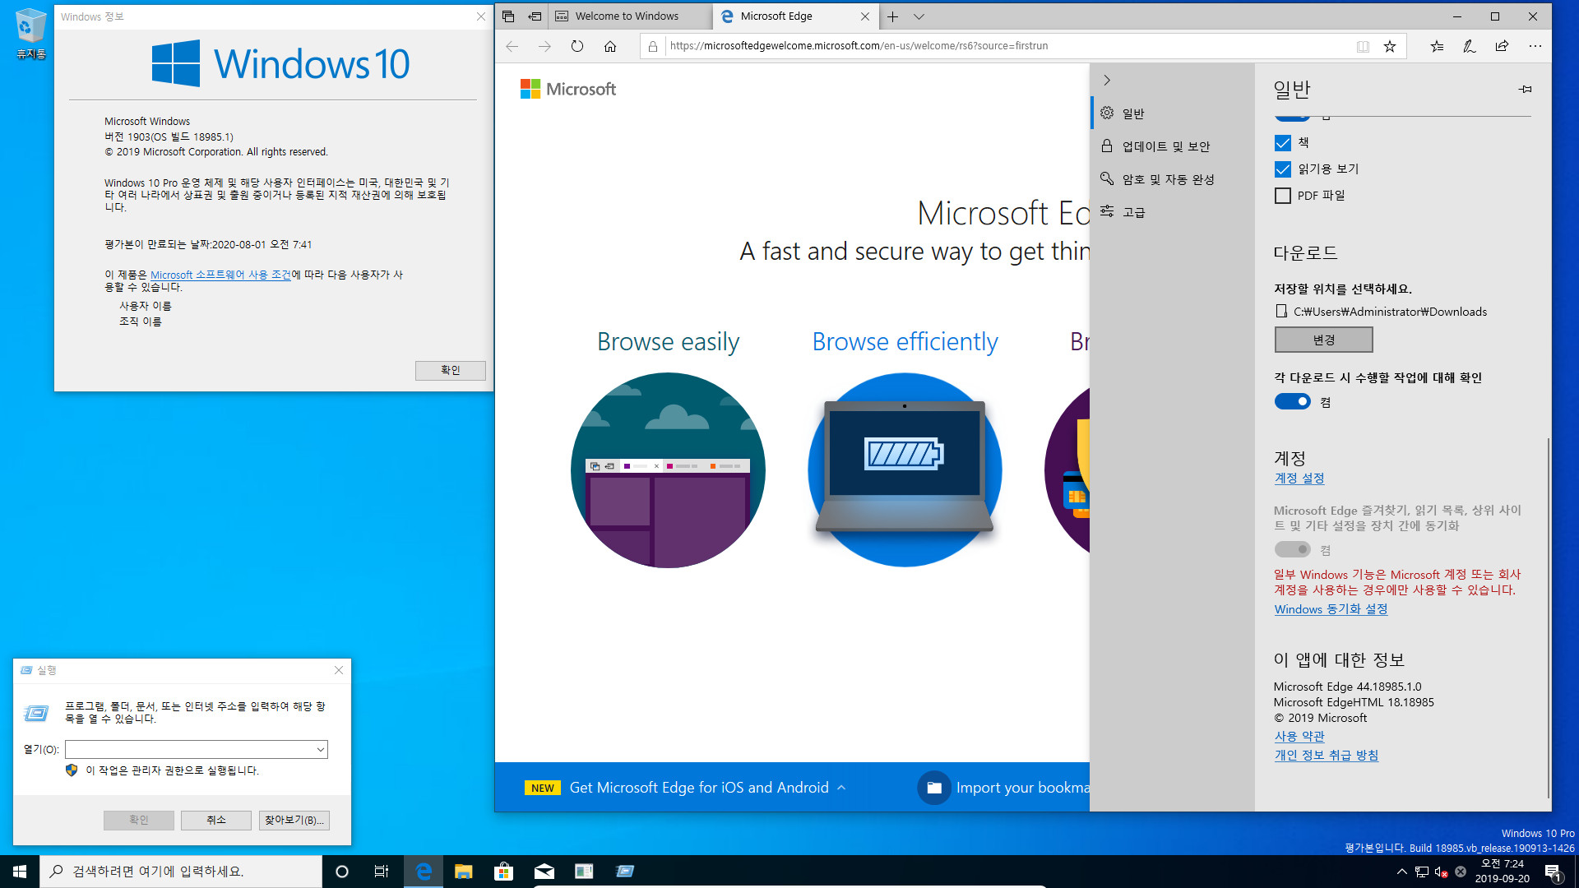The height and width of the screenshot is (888, 1579).
Task: Click the Home button in Edge toolbar
Action: 609,45
